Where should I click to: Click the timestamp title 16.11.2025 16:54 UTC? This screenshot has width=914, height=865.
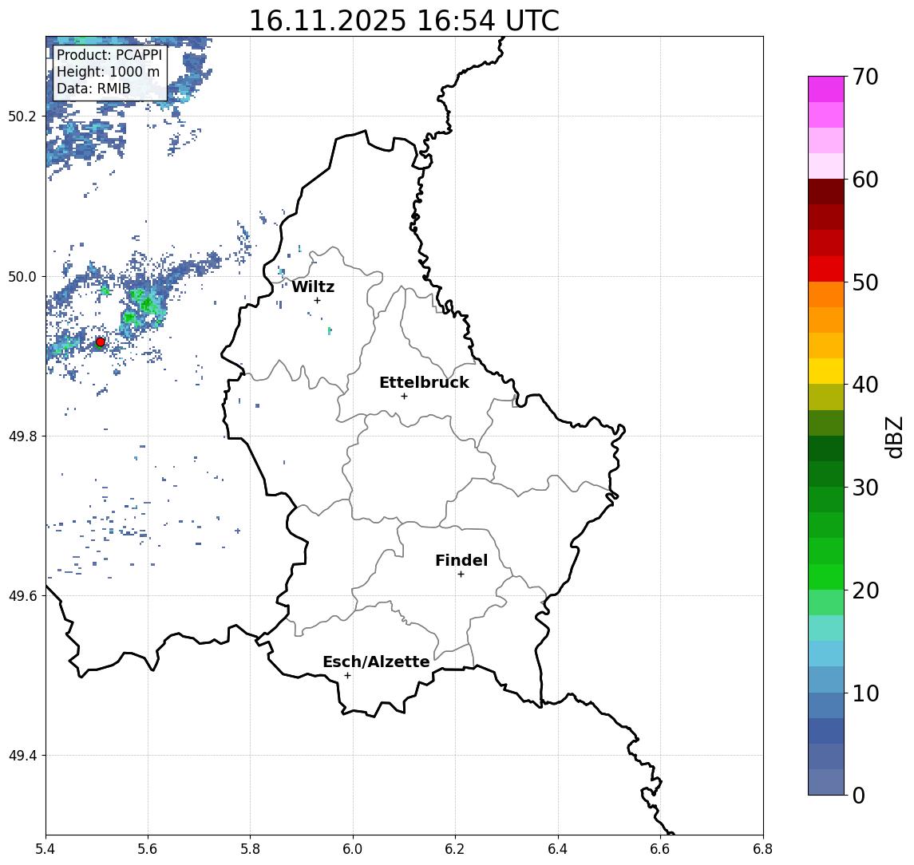click(404, 21)
